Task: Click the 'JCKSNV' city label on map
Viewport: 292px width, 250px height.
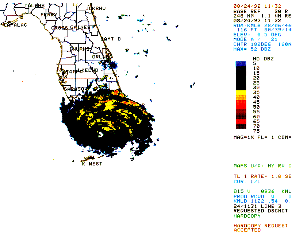Action: tap(96, 8)
